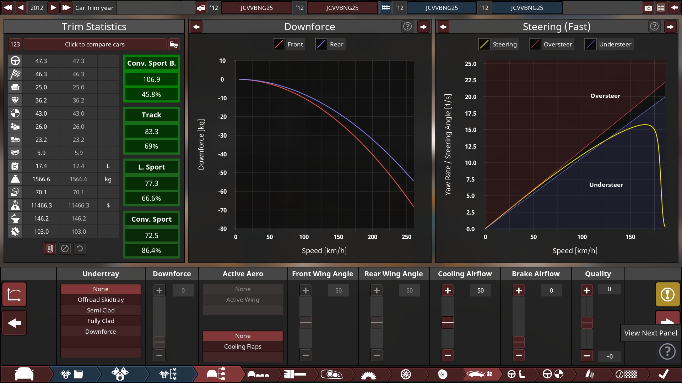The image size is (682, 383).
Task: Select the Fully Clad undertray option
Action: tap(101, 321)
